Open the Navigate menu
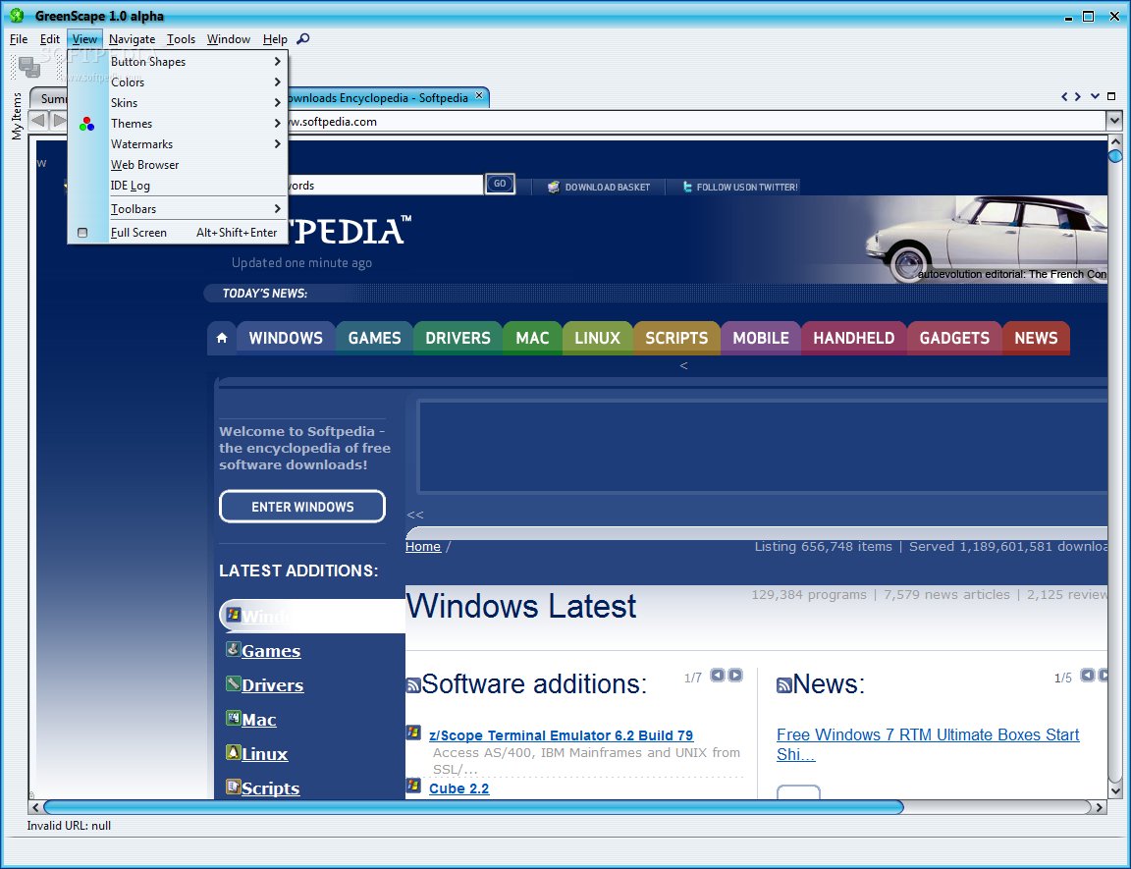This screenshot has height=869, width=1131. pos(132,39)
